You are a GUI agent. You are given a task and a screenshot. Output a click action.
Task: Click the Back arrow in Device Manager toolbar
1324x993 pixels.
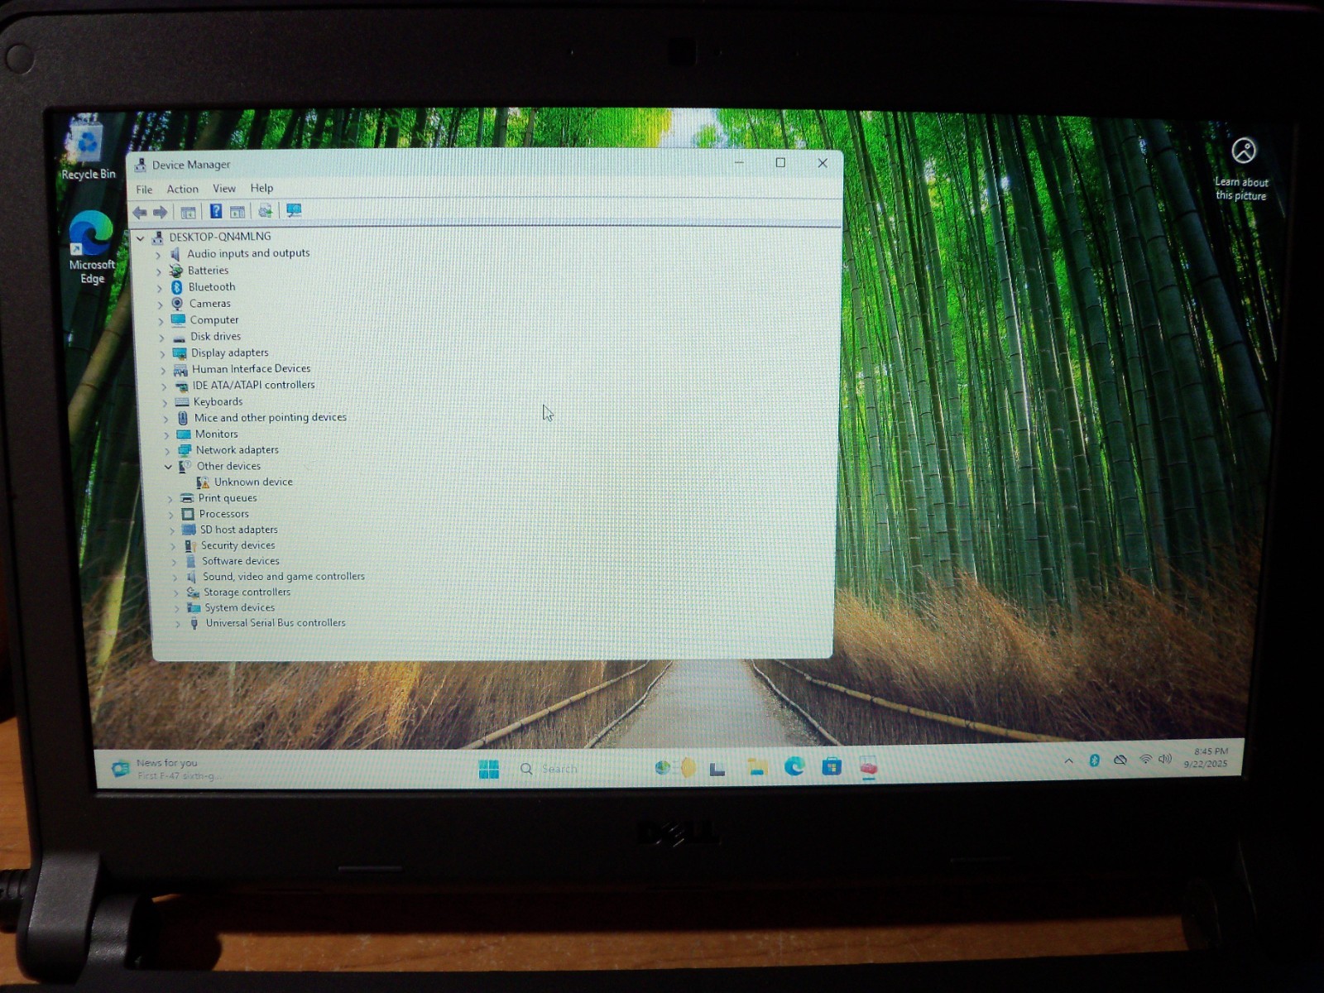[140, 213]
